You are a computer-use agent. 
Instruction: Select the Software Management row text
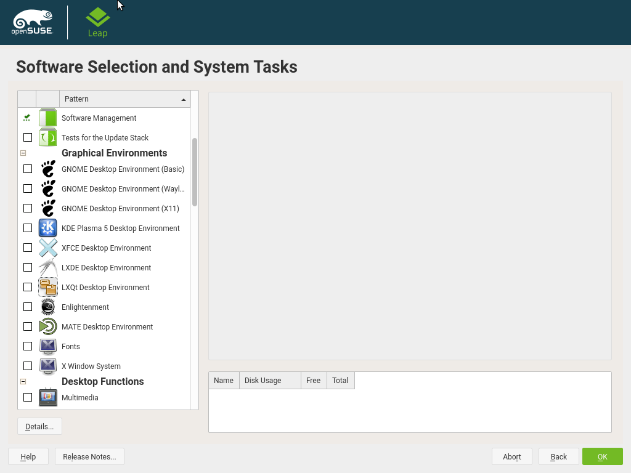(x=99, y=118)
